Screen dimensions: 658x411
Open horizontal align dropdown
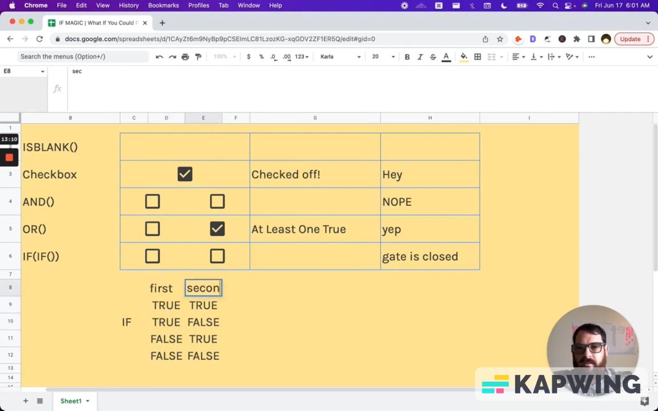click(518, 57)
